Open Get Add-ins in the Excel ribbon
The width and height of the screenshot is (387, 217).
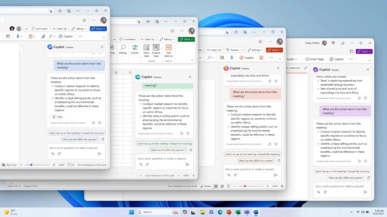(x=168, y=51)
